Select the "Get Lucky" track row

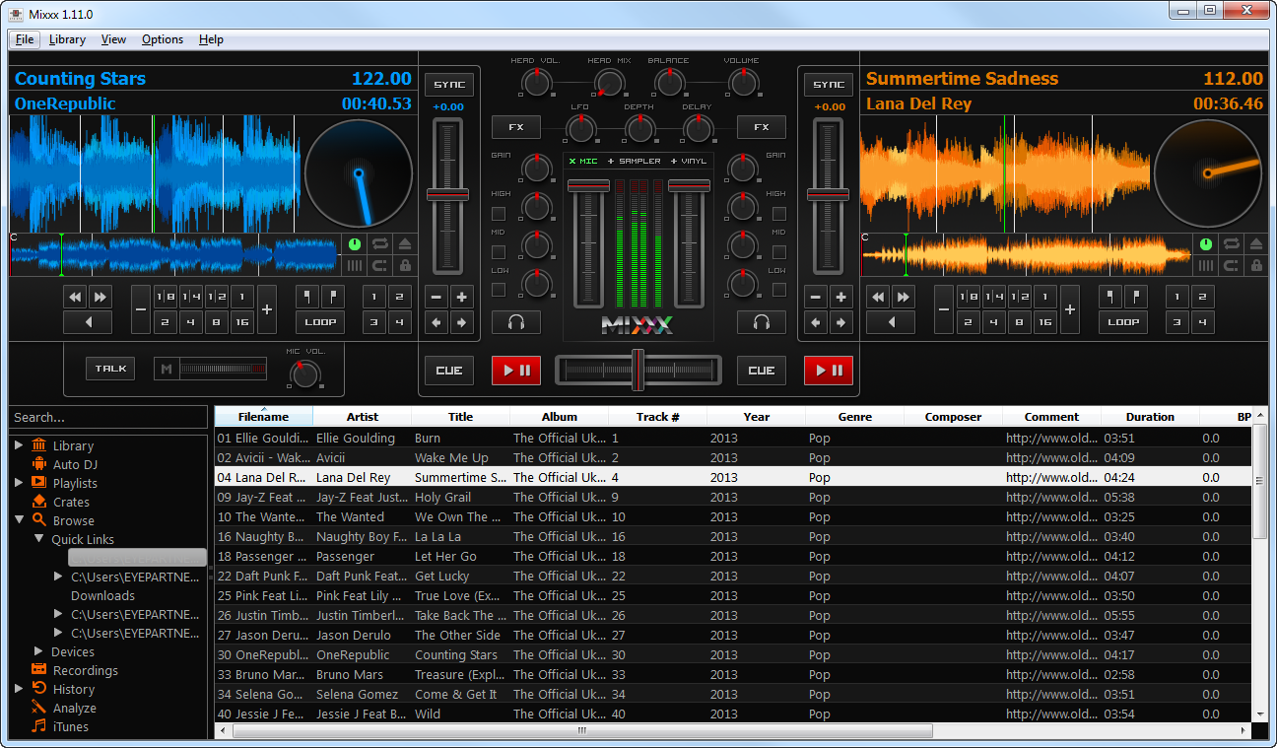[734, 576]
